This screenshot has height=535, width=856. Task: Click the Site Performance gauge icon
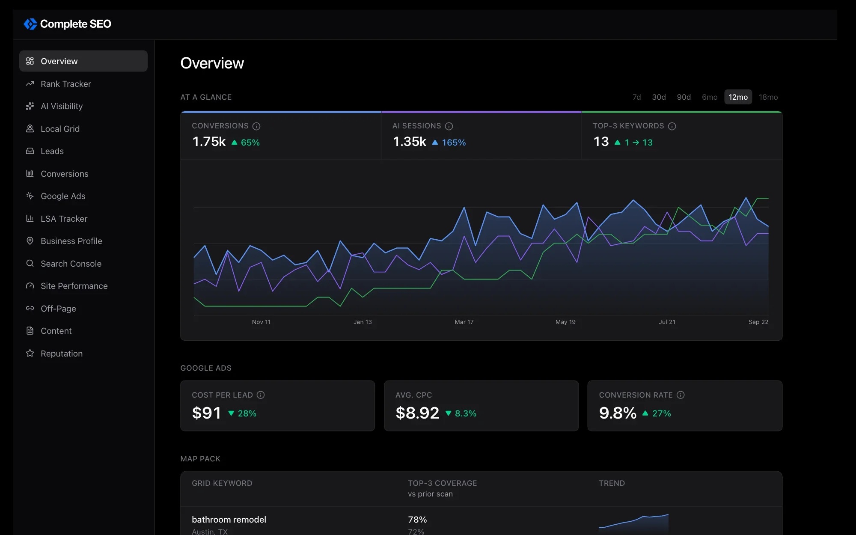[x=30, y=286]
